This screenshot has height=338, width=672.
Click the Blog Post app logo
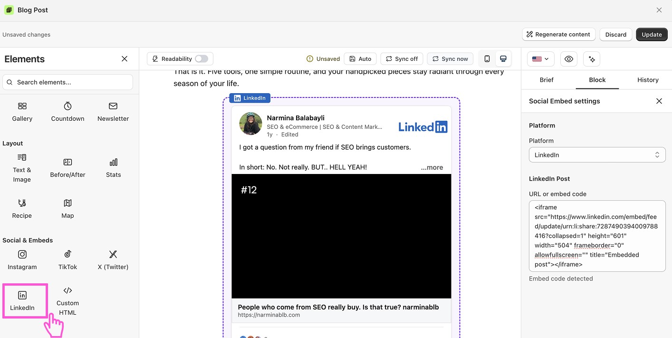click(x=9, y=10)
